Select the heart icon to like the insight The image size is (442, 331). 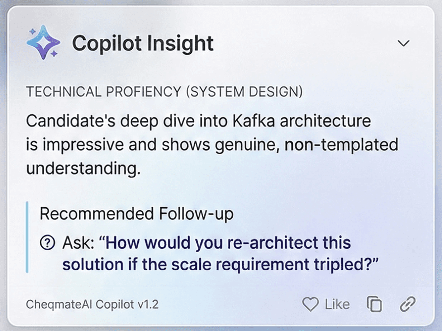coord(310,304)
